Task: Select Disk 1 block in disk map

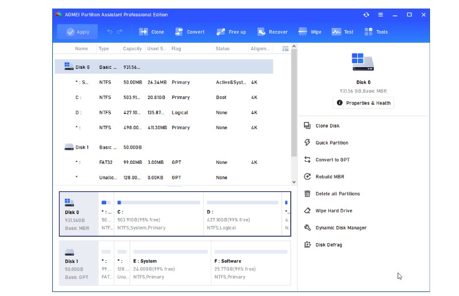Action: click(x=79, y=263)
